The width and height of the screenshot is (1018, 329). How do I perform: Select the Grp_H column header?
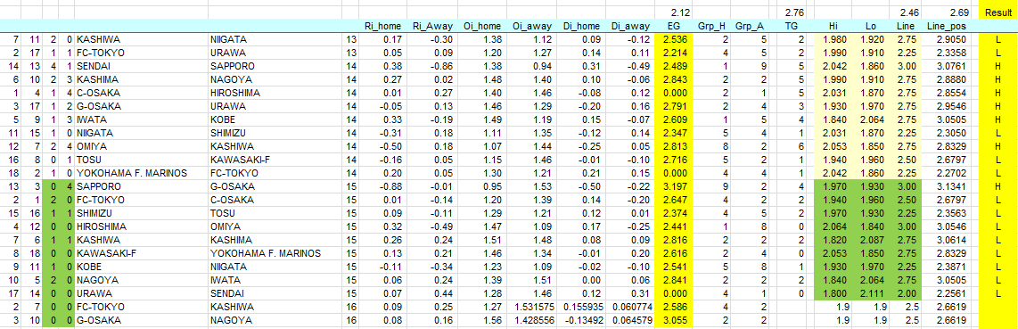click(711, 26)
